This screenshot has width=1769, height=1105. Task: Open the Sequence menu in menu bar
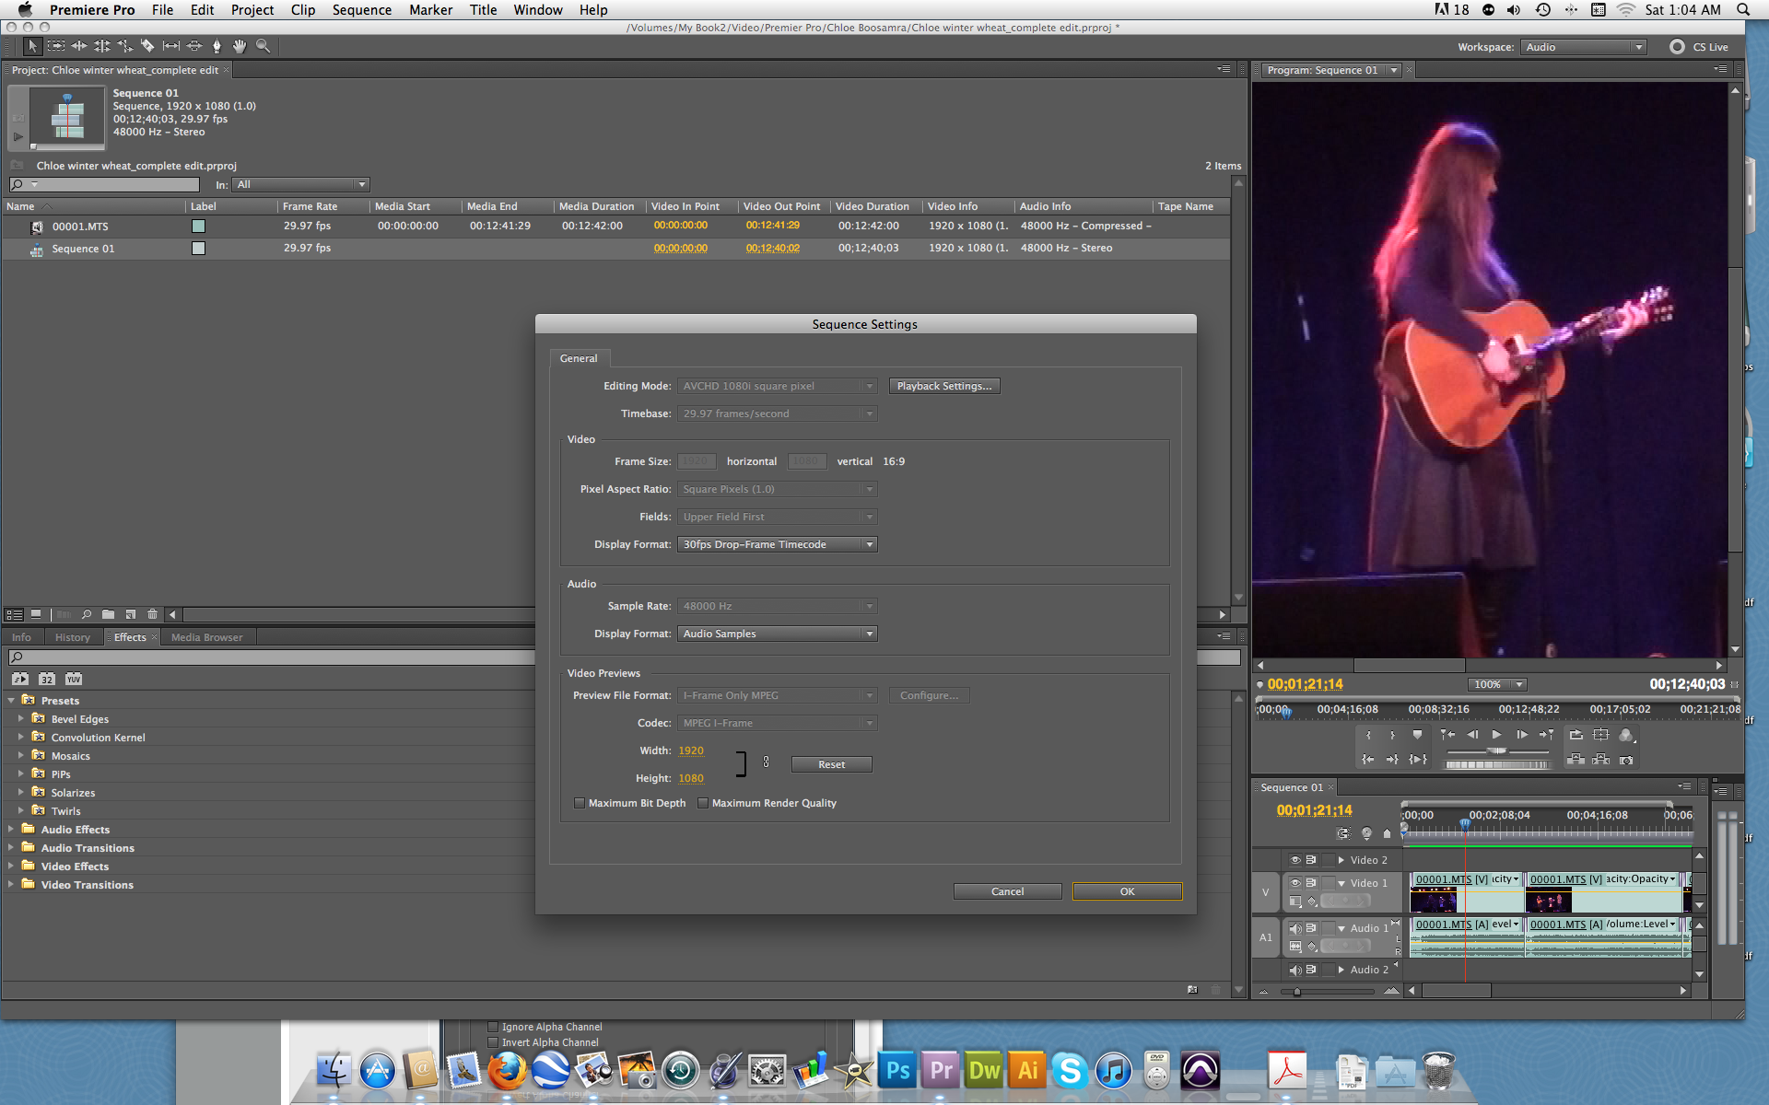pyautogui.click(x=361, y=10)
